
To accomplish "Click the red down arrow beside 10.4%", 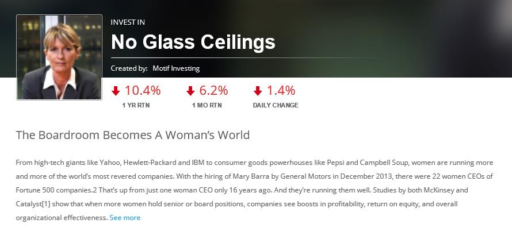I will pos(116,91).
